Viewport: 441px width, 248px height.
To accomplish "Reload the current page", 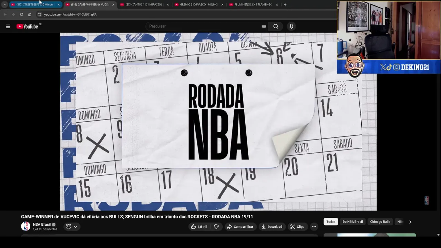I will [21, 14].
